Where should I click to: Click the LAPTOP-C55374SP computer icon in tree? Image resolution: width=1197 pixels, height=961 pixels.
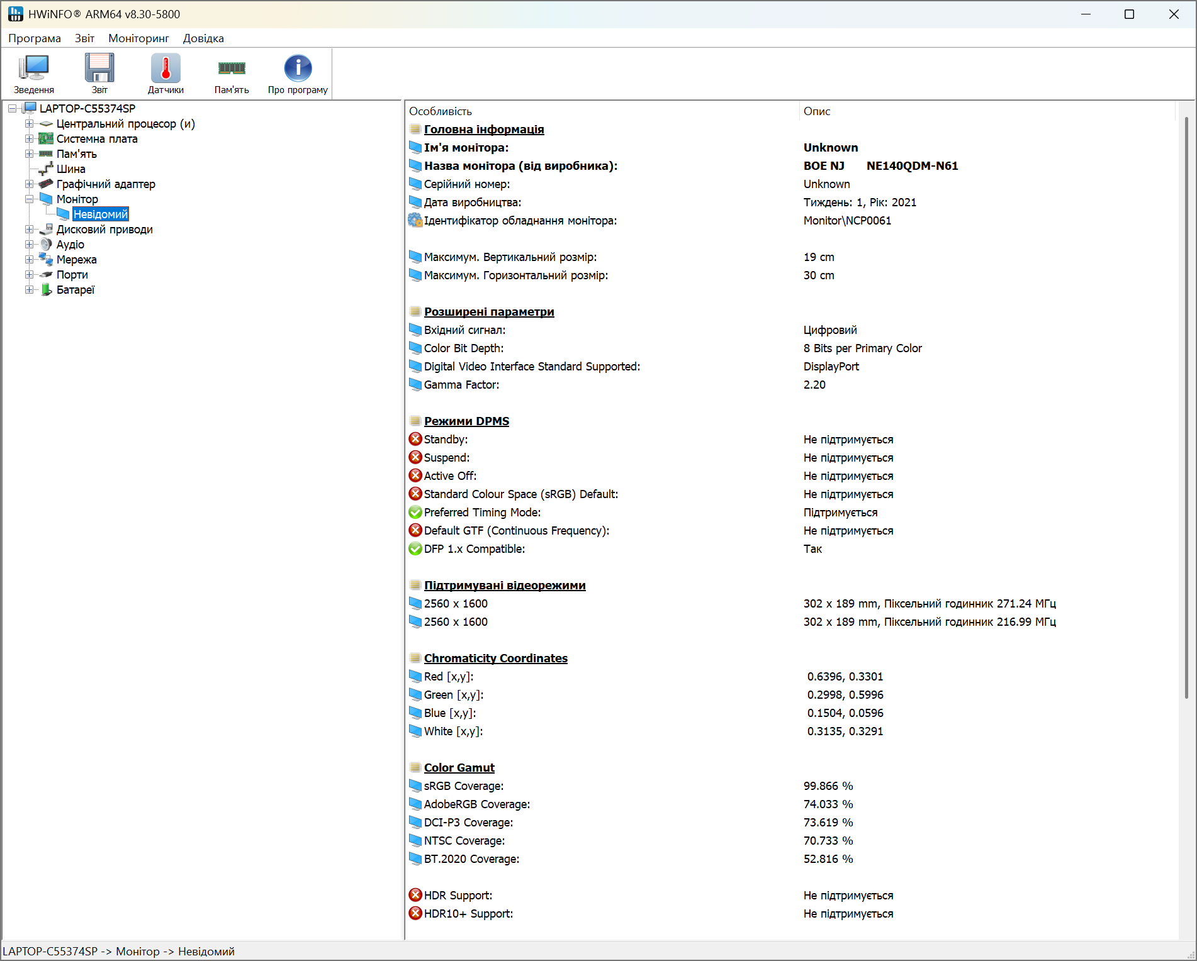pos(30,108)
